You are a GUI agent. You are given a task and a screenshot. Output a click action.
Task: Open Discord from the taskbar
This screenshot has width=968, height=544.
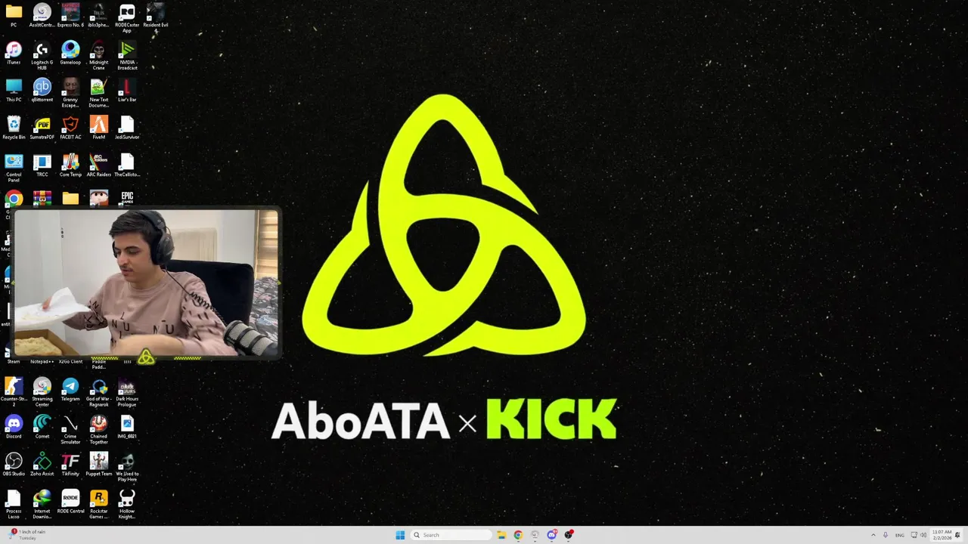tap(552, 535)
